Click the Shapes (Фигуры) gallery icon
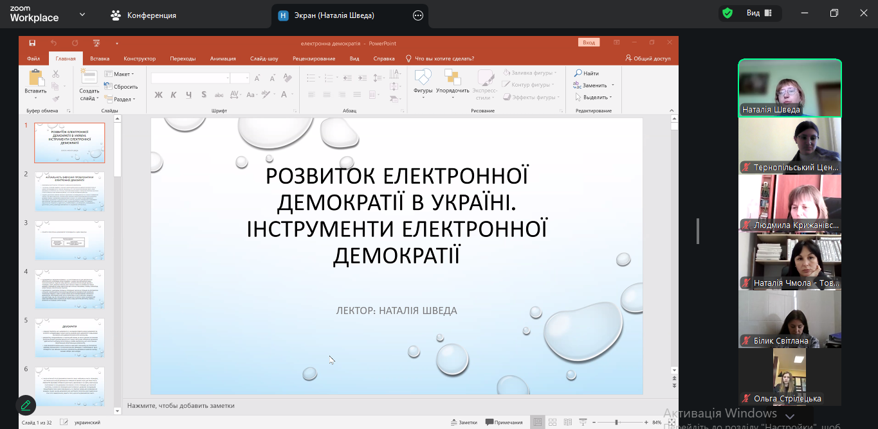Screen dimensions: 878x429 (423, 78)
